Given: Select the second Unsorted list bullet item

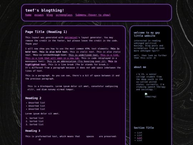Looking at the screenshot, I should (37, 106).
